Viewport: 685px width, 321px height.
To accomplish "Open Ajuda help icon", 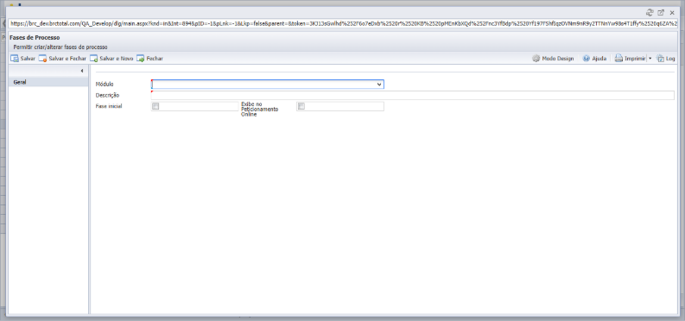I will (587, 59).
